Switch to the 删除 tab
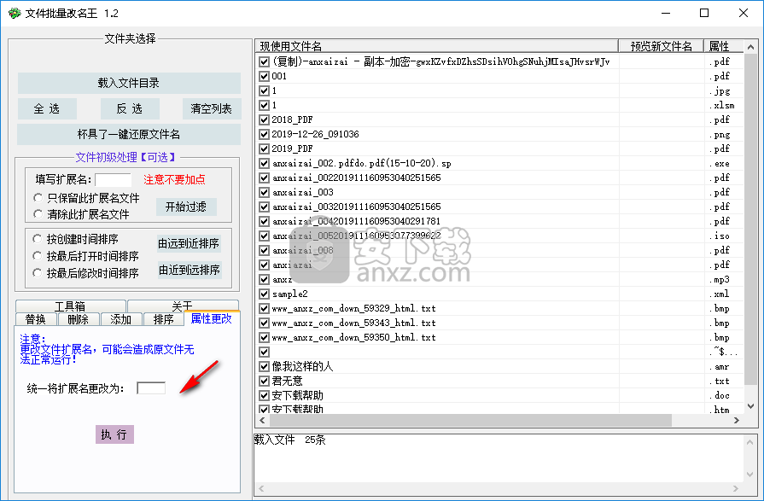Screen dimensions: 764x501 click(79, 319)
